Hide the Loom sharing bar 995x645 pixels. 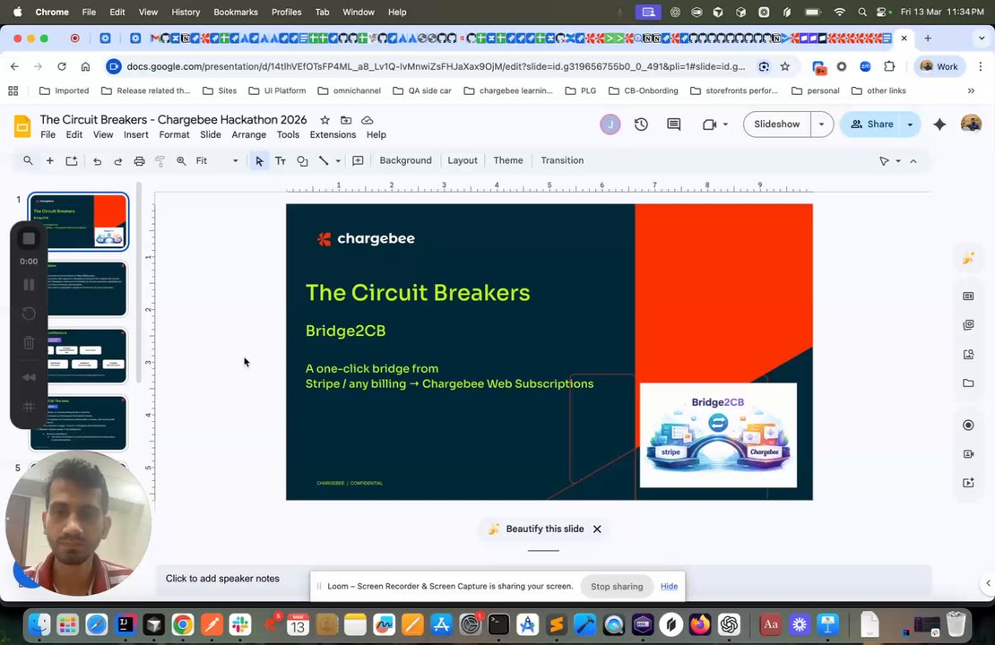[669, 586]
